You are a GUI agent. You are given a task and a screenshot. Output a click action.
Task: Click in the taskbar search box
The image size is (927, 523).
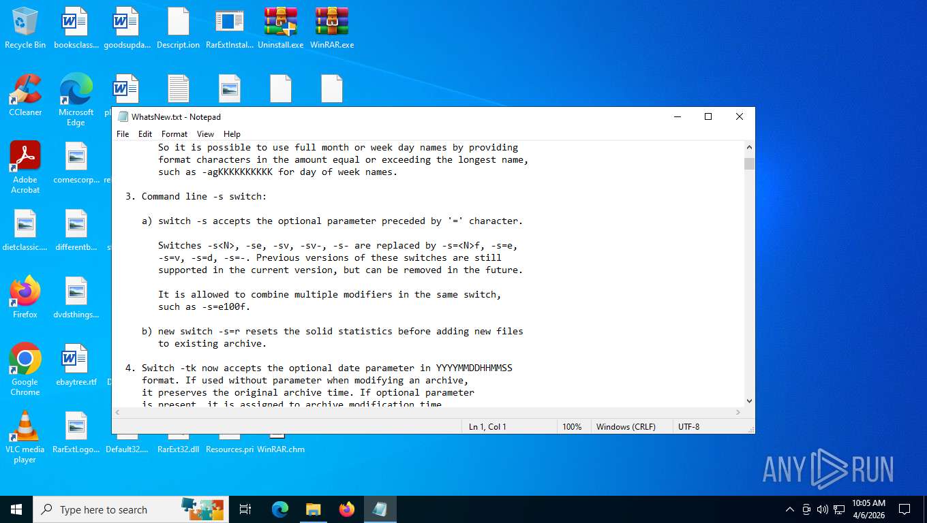click(x=130, y=509)
